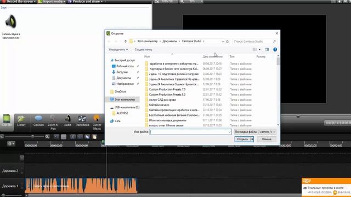Select OneDrive in navigation pane
Viewport: 351px width, 197px height.
click(x=118, y=91)
